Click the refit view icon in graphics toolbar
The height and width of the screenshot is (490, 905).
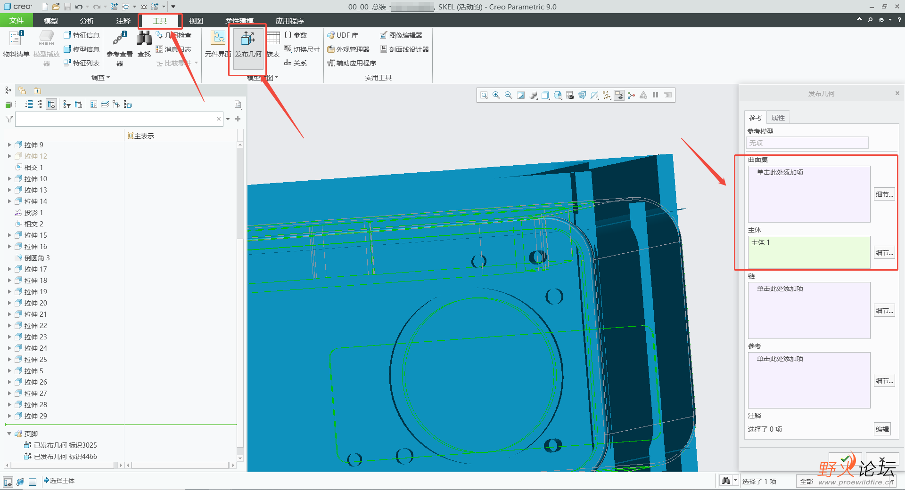pyautogui.click(x=484, y=95)
